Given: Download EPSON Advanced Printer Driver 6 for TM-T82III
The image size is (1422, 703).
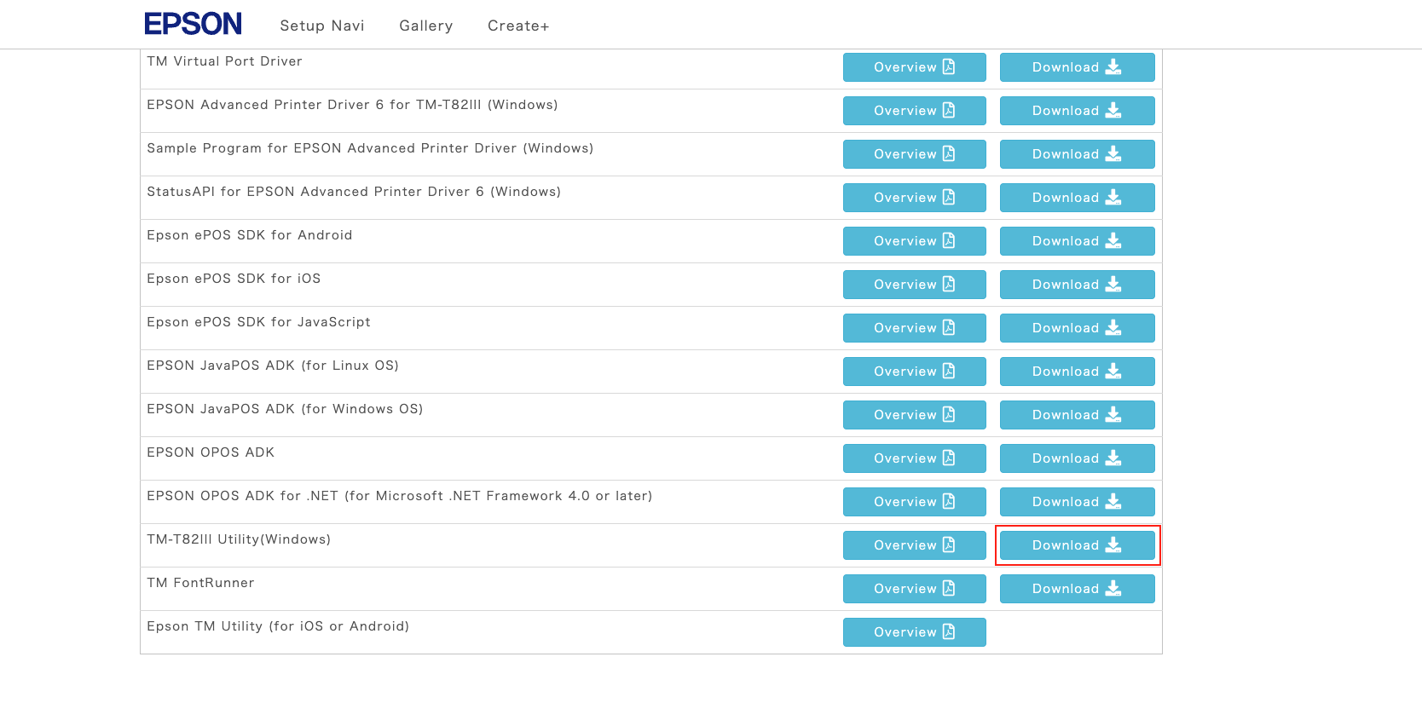Looking at the screenshot, I should [x=1078, y=111].
